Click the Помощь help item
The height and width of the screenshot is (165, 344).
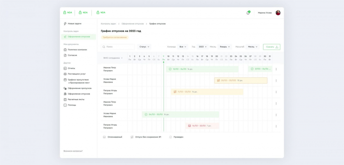[x=72, y=105]
